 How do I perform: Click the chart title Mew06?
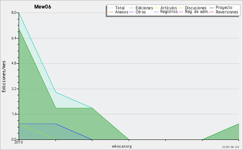click(x=43, y=7)
